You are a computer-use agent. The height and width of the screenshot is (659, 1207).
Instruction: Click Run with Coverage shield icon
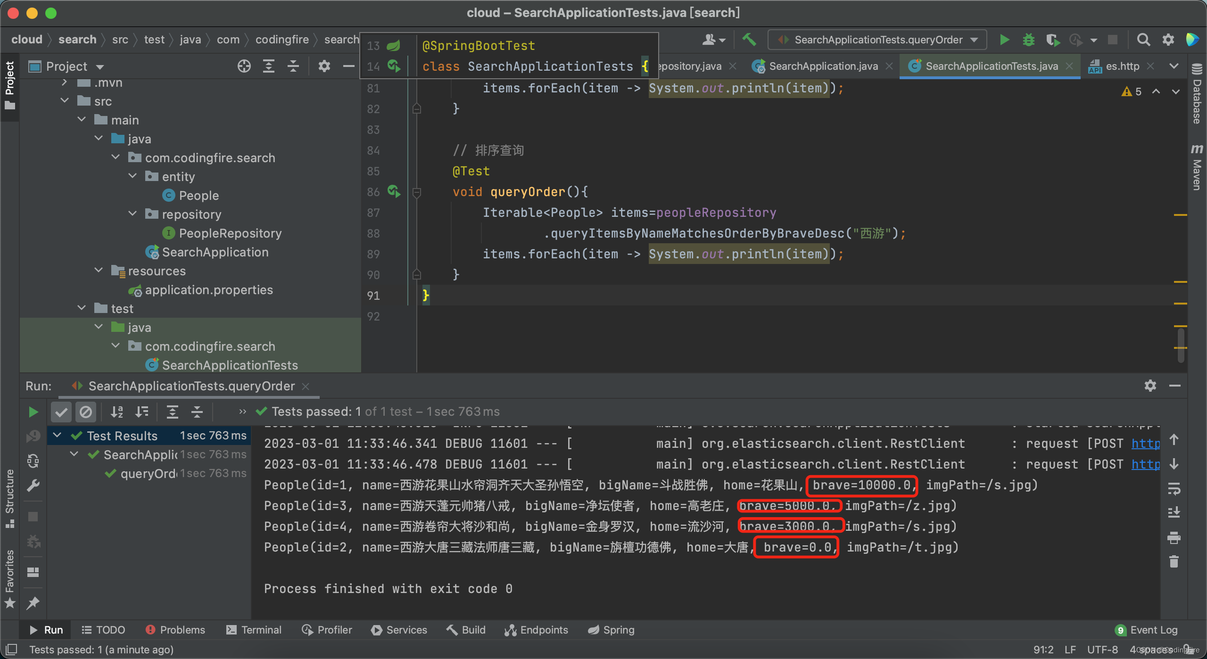click(1052, 40)
